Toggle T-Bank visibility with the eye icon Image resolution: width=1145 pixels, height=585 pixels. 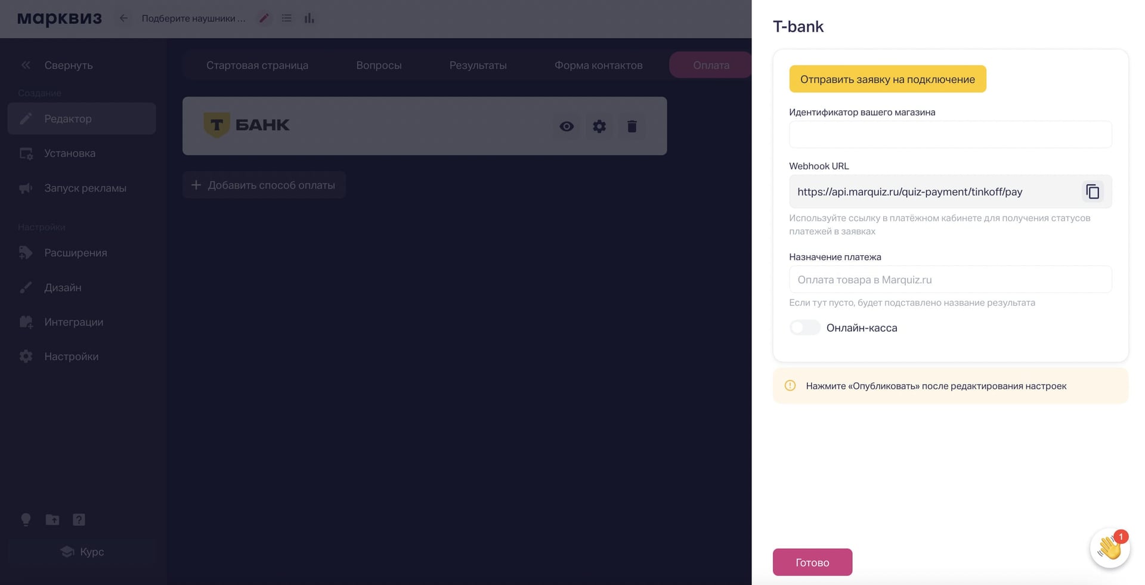tap(567, 126)
